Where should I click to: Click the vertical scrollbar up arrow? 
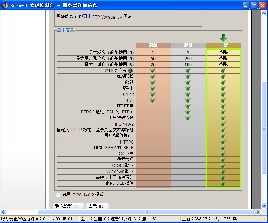click(264, 13)
